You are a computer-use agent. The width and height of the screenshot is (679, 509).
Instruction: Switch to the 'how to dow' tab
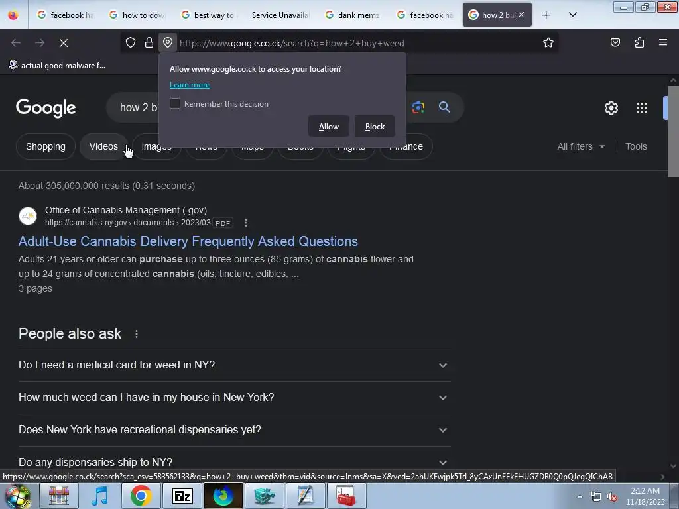138,15
